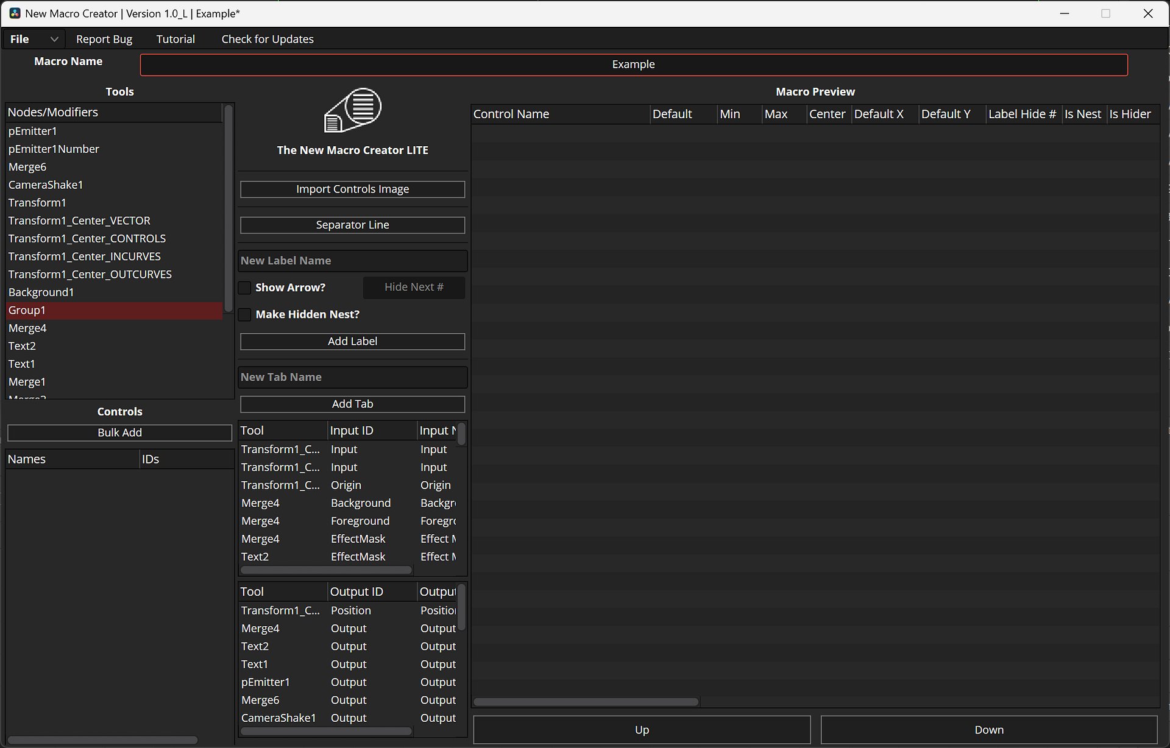This screenshot has height=748, width=1170.
Task: Click the Add Tab button
Action: (x=352, y=404)
